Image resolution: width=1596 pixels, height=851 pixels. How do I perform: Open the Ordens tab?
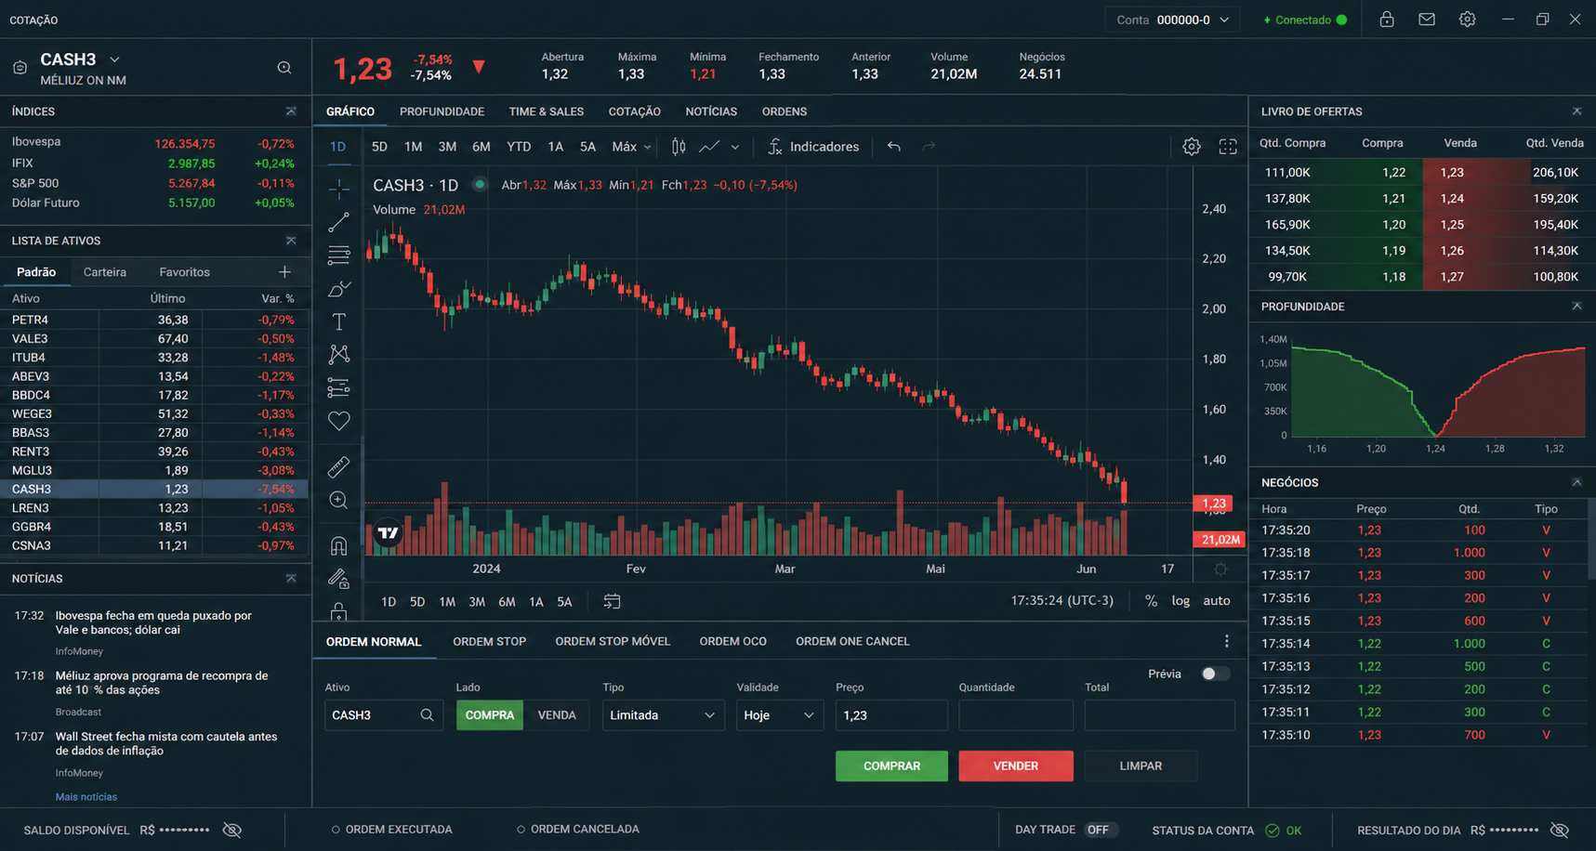point(785,111)
